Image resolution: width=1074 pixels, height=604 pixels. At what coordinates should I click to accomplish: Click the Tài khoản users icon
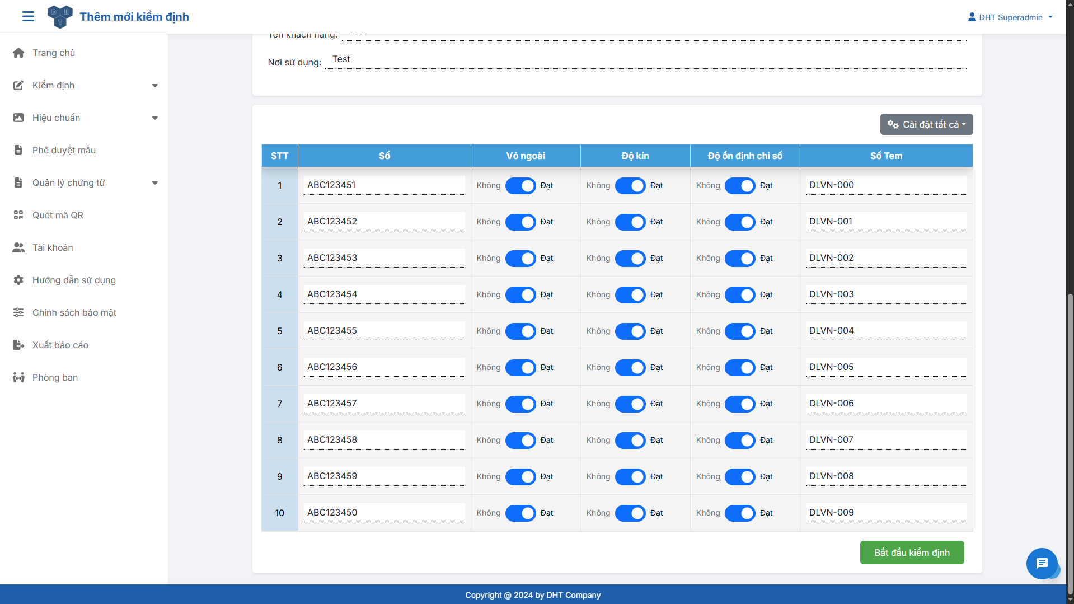click(18, 247)
